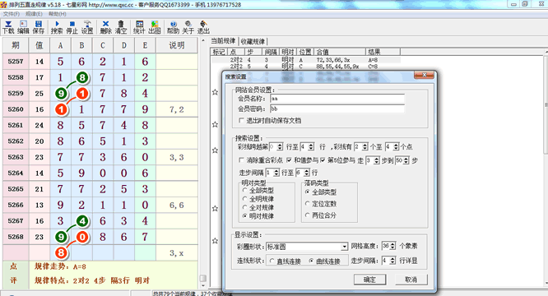The height and width of the screenshot is (296, 548).
Task: Uncheck the 和值参与 checkbox
Action: point(289,160)
